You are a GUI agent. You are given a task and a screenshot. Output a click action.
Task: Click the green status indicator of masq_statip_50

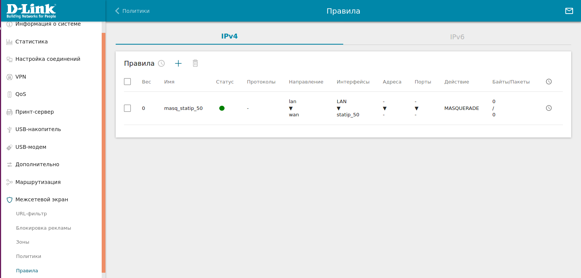(x=222, y=108)
